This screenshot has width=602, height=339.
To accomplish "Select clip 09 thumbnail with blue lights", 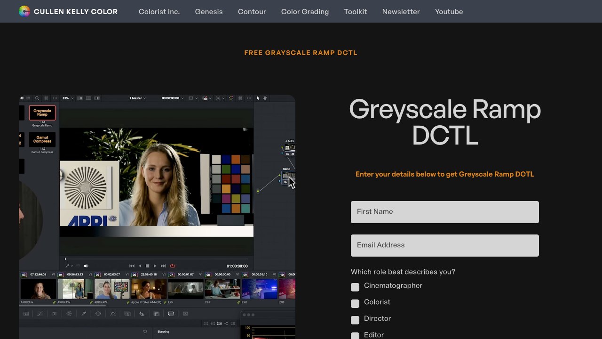I will click(259, 289).
